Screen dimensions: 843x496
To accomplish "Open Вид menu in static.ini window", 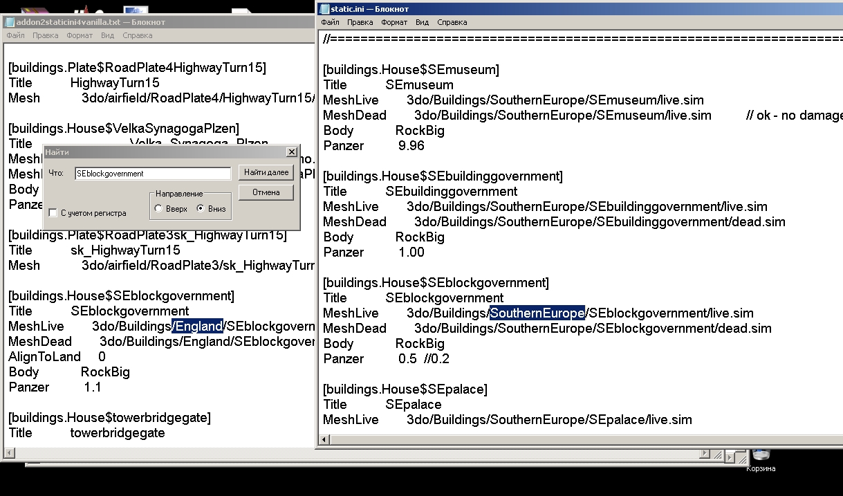I will [x=422, y=22].
